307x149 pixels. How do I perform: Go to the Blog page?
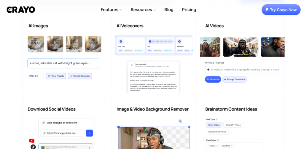pyautogui.click(x=169, y=10)
